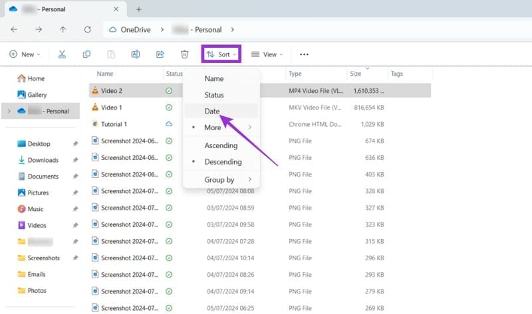532x314 pixels.
Task: Open a new tab with plus button
Action: (x=139, y=9)
